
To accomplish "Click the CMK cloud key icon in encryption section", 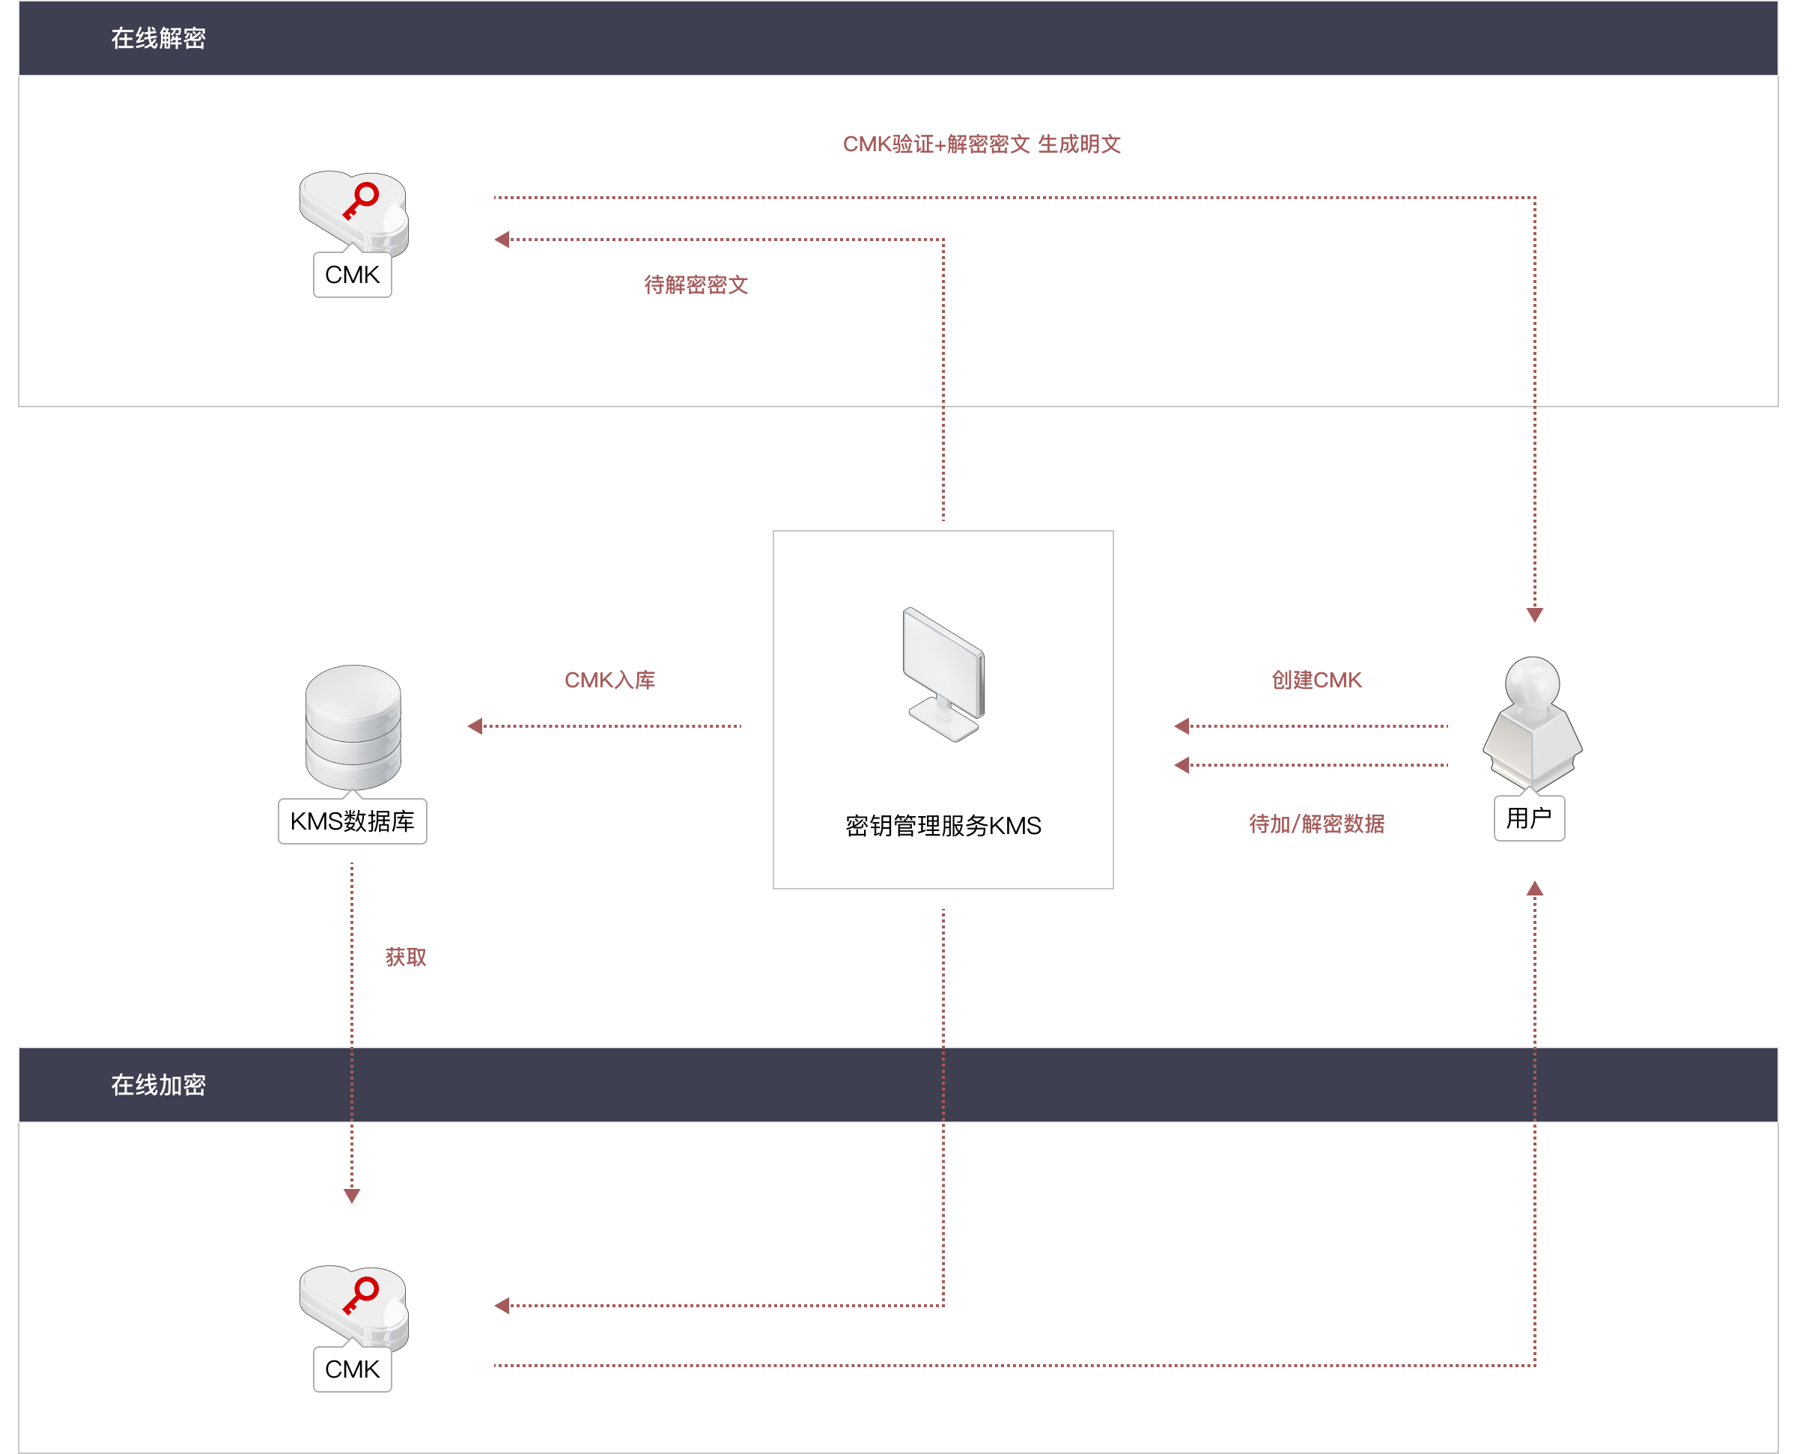I will pos(353,1304).
